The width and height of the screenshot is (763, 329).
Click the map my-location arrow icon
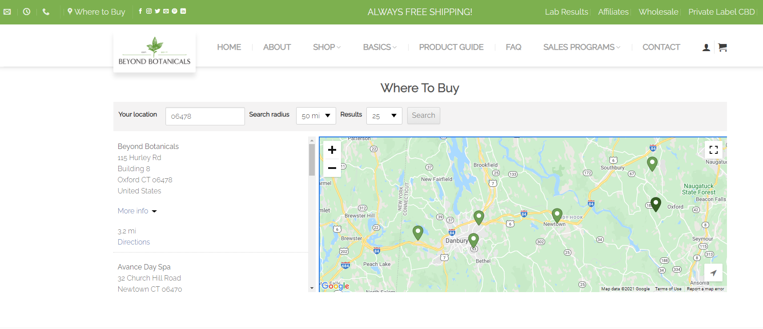point(714,273)
